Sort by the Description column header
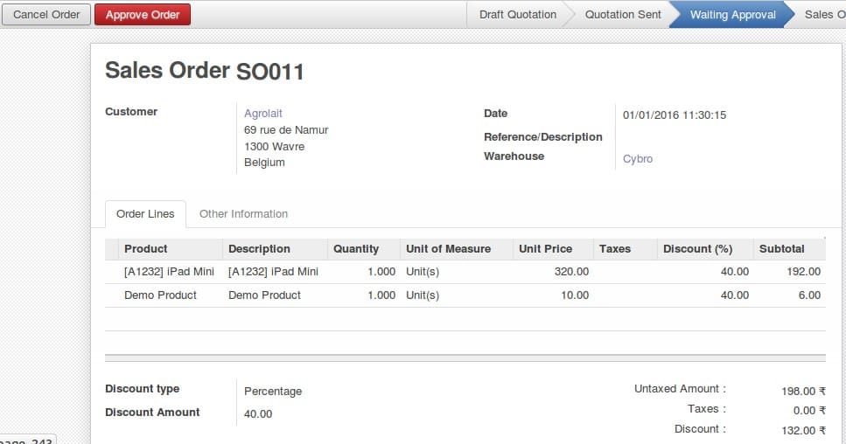 click(259, 249)
